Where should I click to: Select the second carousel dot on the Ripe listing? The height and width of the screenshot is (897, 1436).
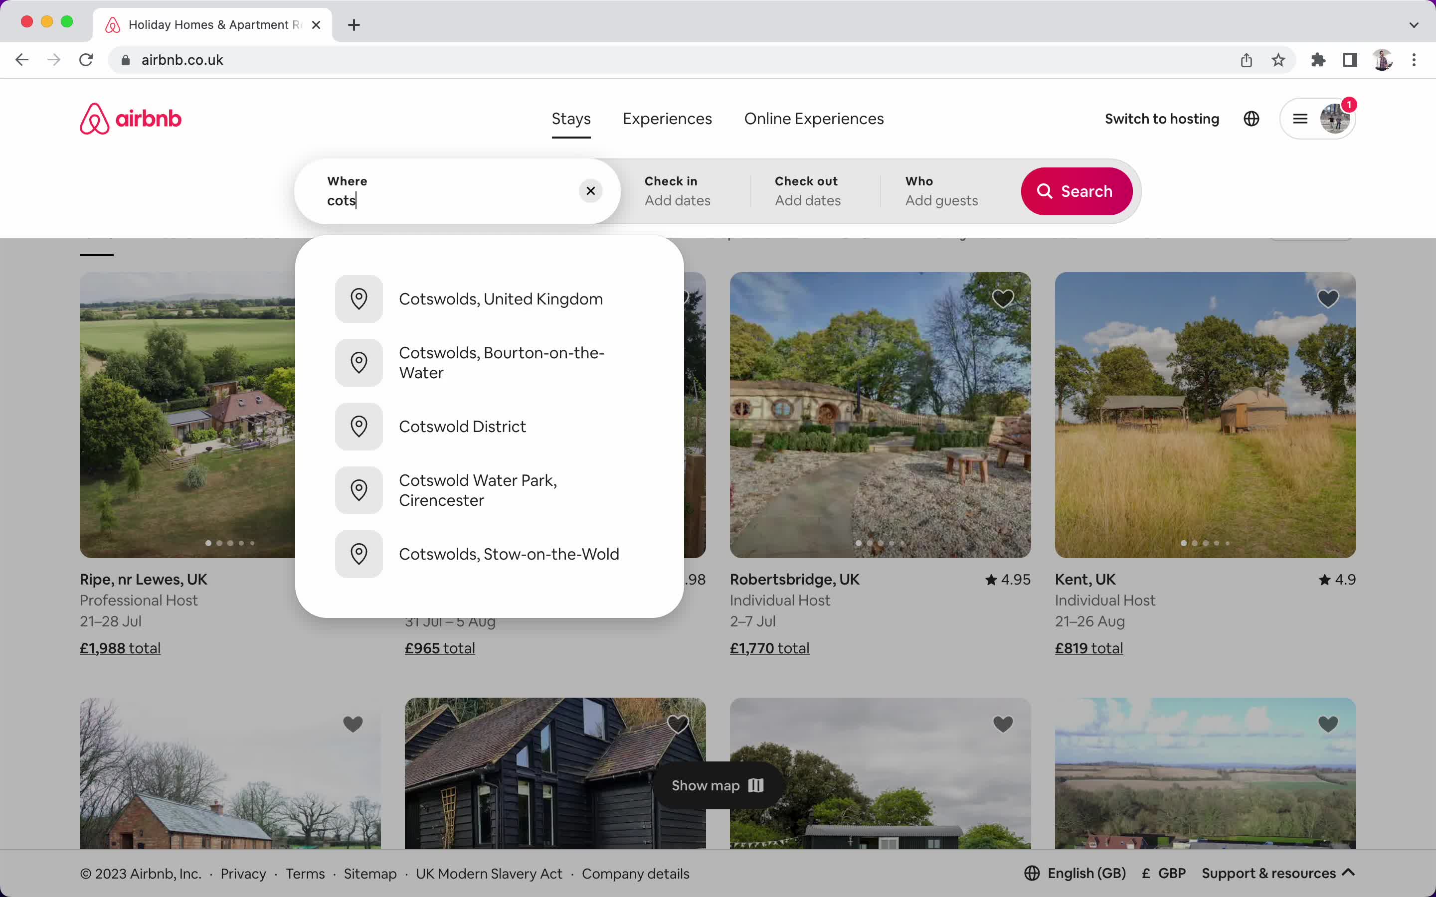pos(219,543)
